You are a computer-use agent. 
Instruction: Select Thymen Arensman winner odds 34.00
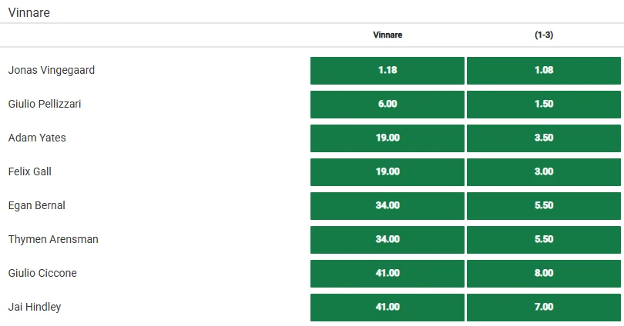(x=387, y=239)
